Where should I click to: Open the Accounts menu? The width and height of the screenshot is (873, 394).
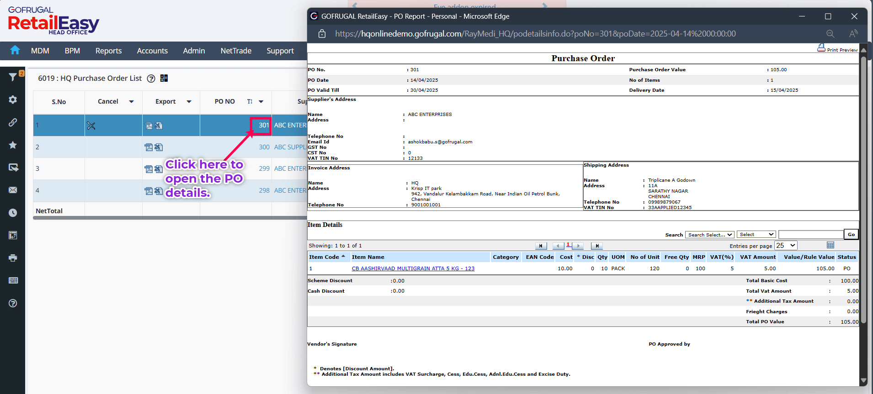(x=152, y=51)
